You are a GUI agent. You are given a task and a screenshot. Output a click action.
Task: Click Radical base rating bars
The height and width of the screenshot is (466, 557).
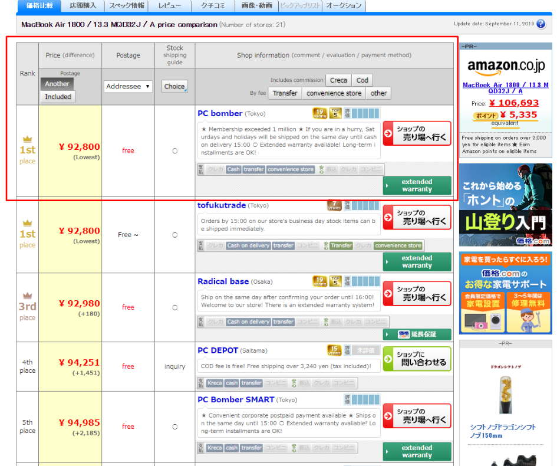[x=365, y=281]
